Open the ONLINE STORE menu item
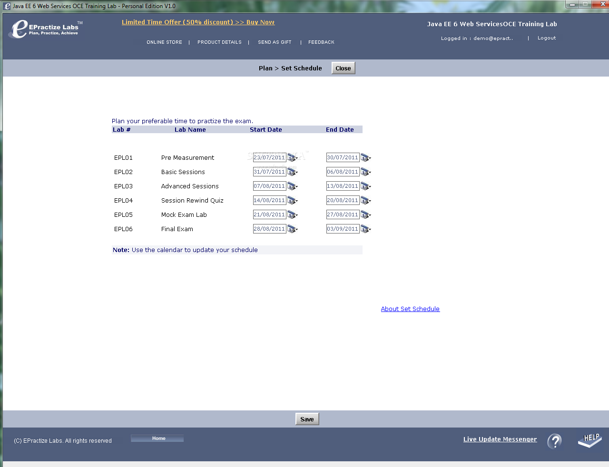Image resolution: width=609 pixels, height=467 pixels. pos(164,42)
